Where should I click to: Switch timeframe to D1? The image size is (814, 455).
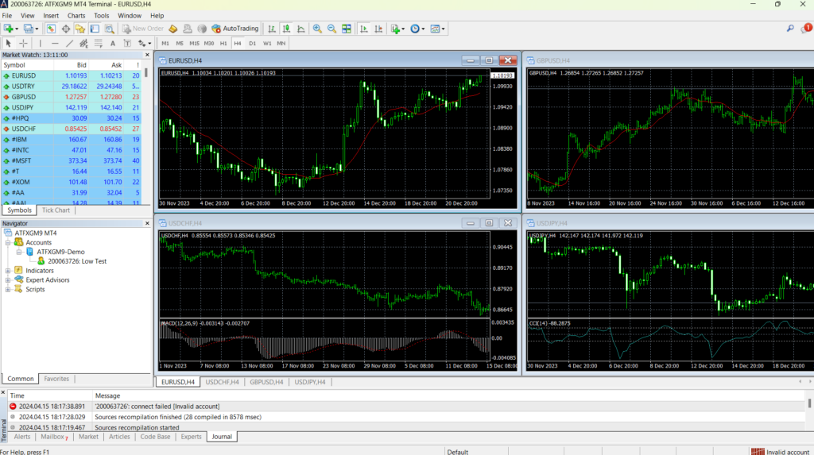coord(252,44)
